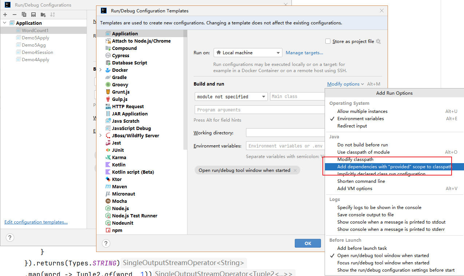Select the Database Script template
Viewport: 464px width, 276px height.
tap(130, 63)
